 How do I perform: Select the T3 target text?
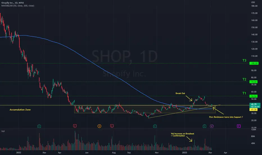(x=244, y=60)
